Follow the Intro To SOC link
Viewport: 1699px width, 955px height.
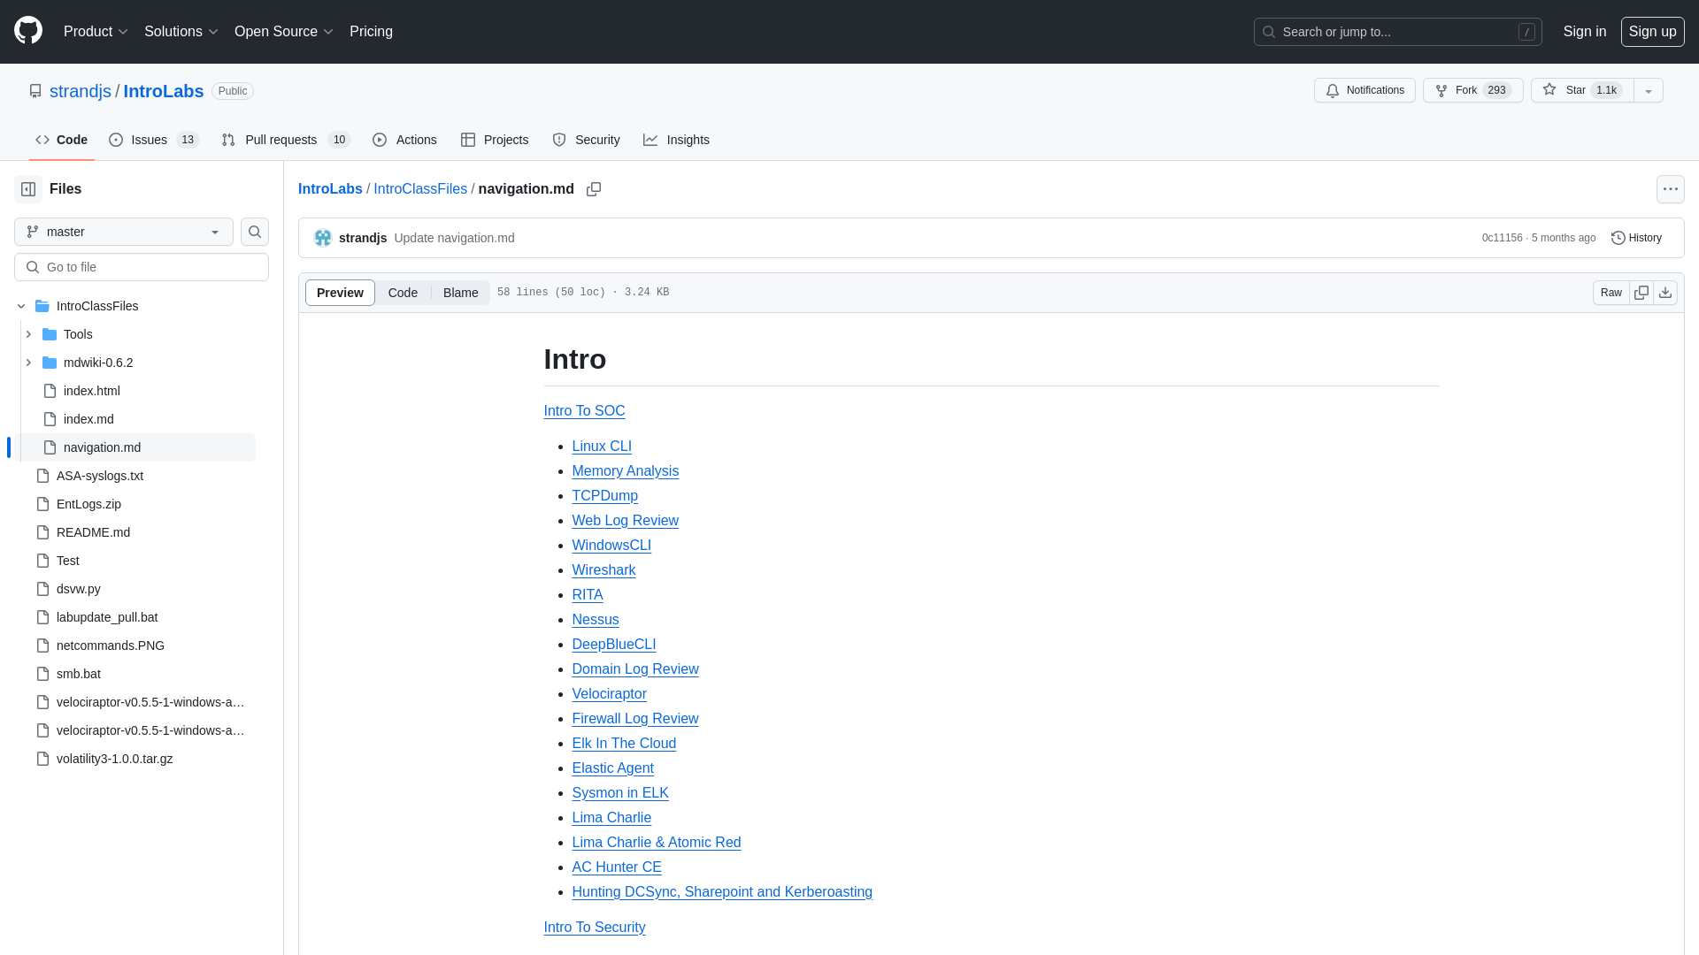click(584, 411)
